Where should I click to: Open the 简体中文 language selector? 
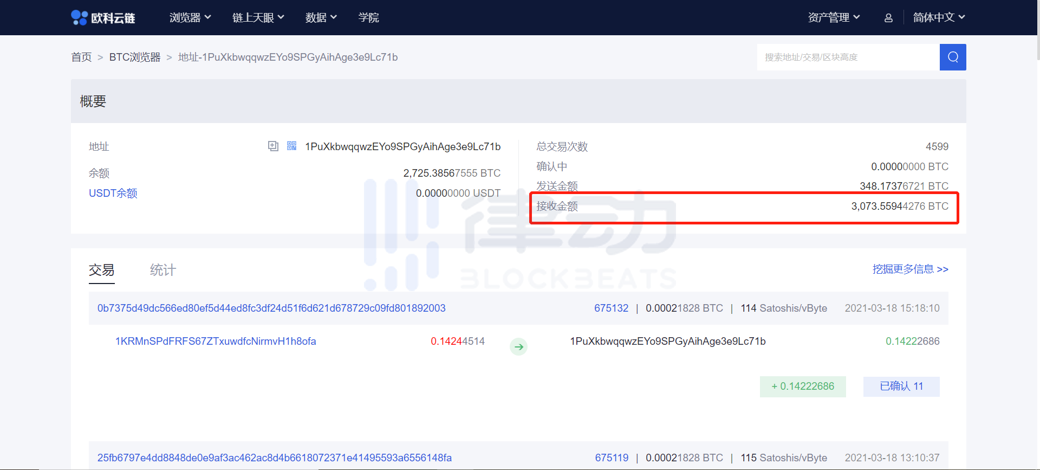[x=939, y=18]
